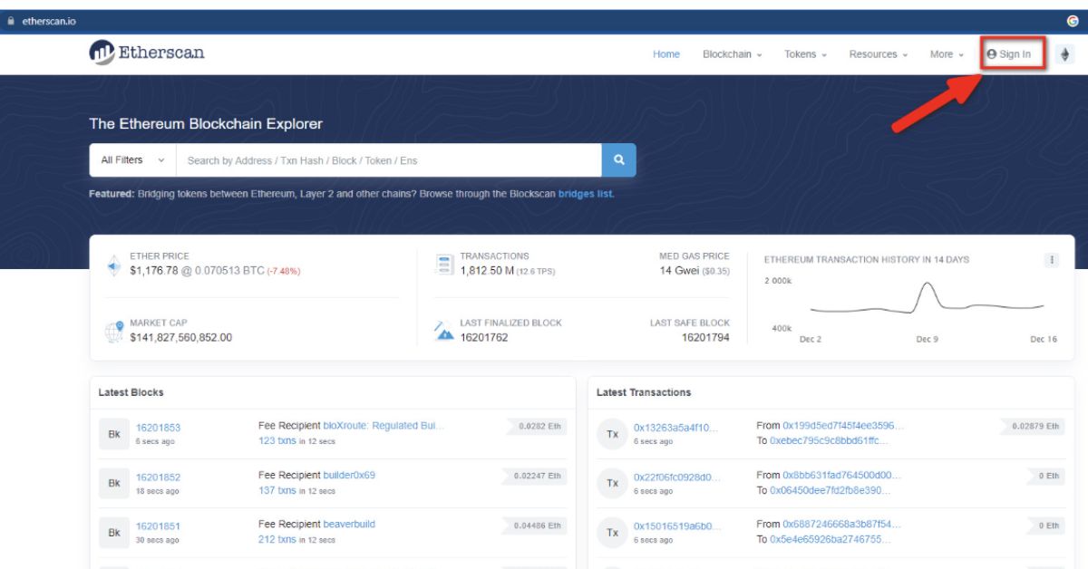Click the 1,812.50 M transactions value
Viewport: 1088px width, 569px height.
(487, 271)
